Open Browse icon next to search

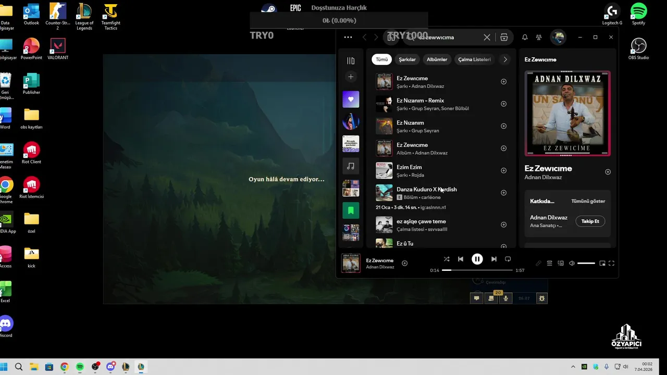(x=504, y=37)
